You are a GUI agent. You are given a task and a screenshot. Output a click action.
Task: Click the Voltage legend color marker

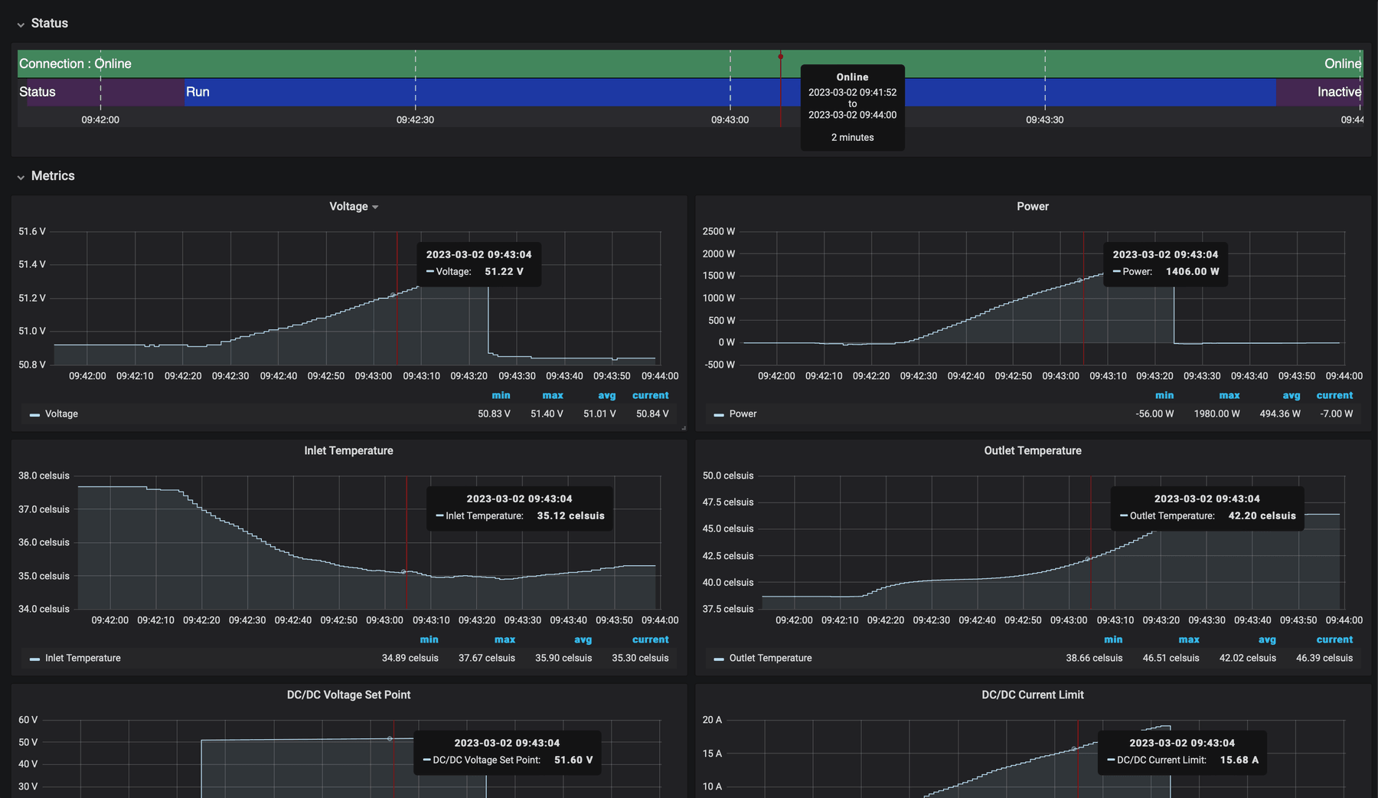tap(34, 414)
